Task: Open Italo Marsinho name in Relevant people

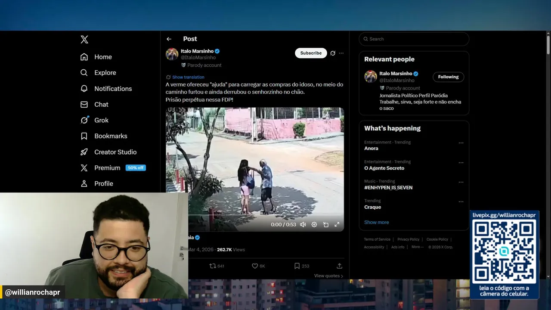Action: point(396,74)
